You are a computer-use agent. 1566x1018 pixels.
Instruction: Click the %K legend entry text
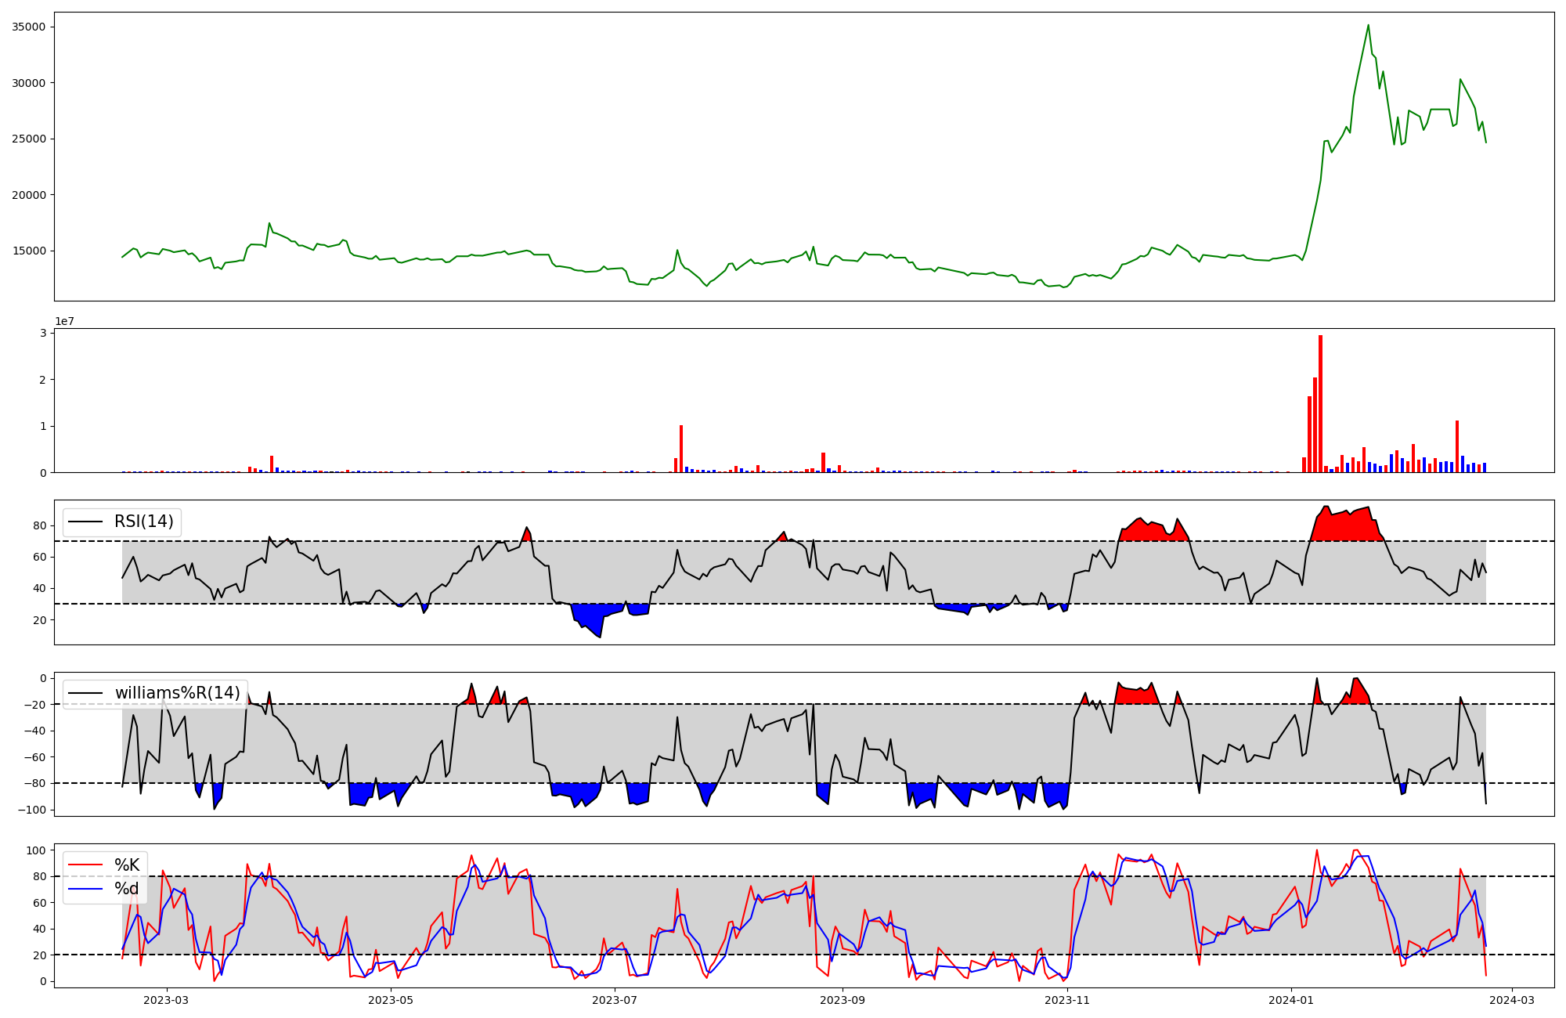[x=127, y=865]
